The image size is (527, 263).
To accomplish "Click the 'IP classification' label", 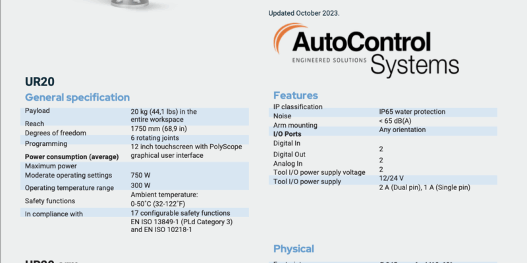I will pyautogui.click(x=298, y=107).
